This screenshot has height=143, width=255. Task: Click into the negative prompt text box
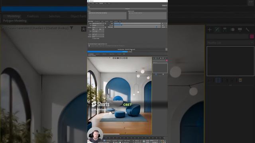(x=147, y=16)
